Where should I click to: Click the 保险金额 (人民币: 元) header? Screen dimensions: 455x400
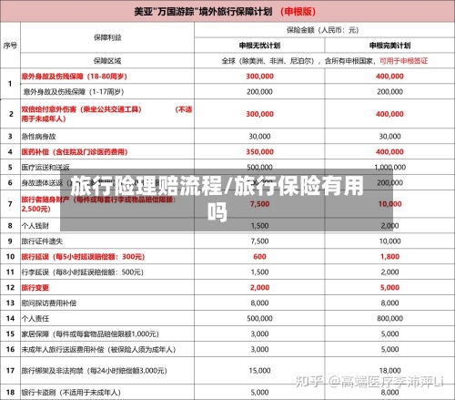(323, 30)
